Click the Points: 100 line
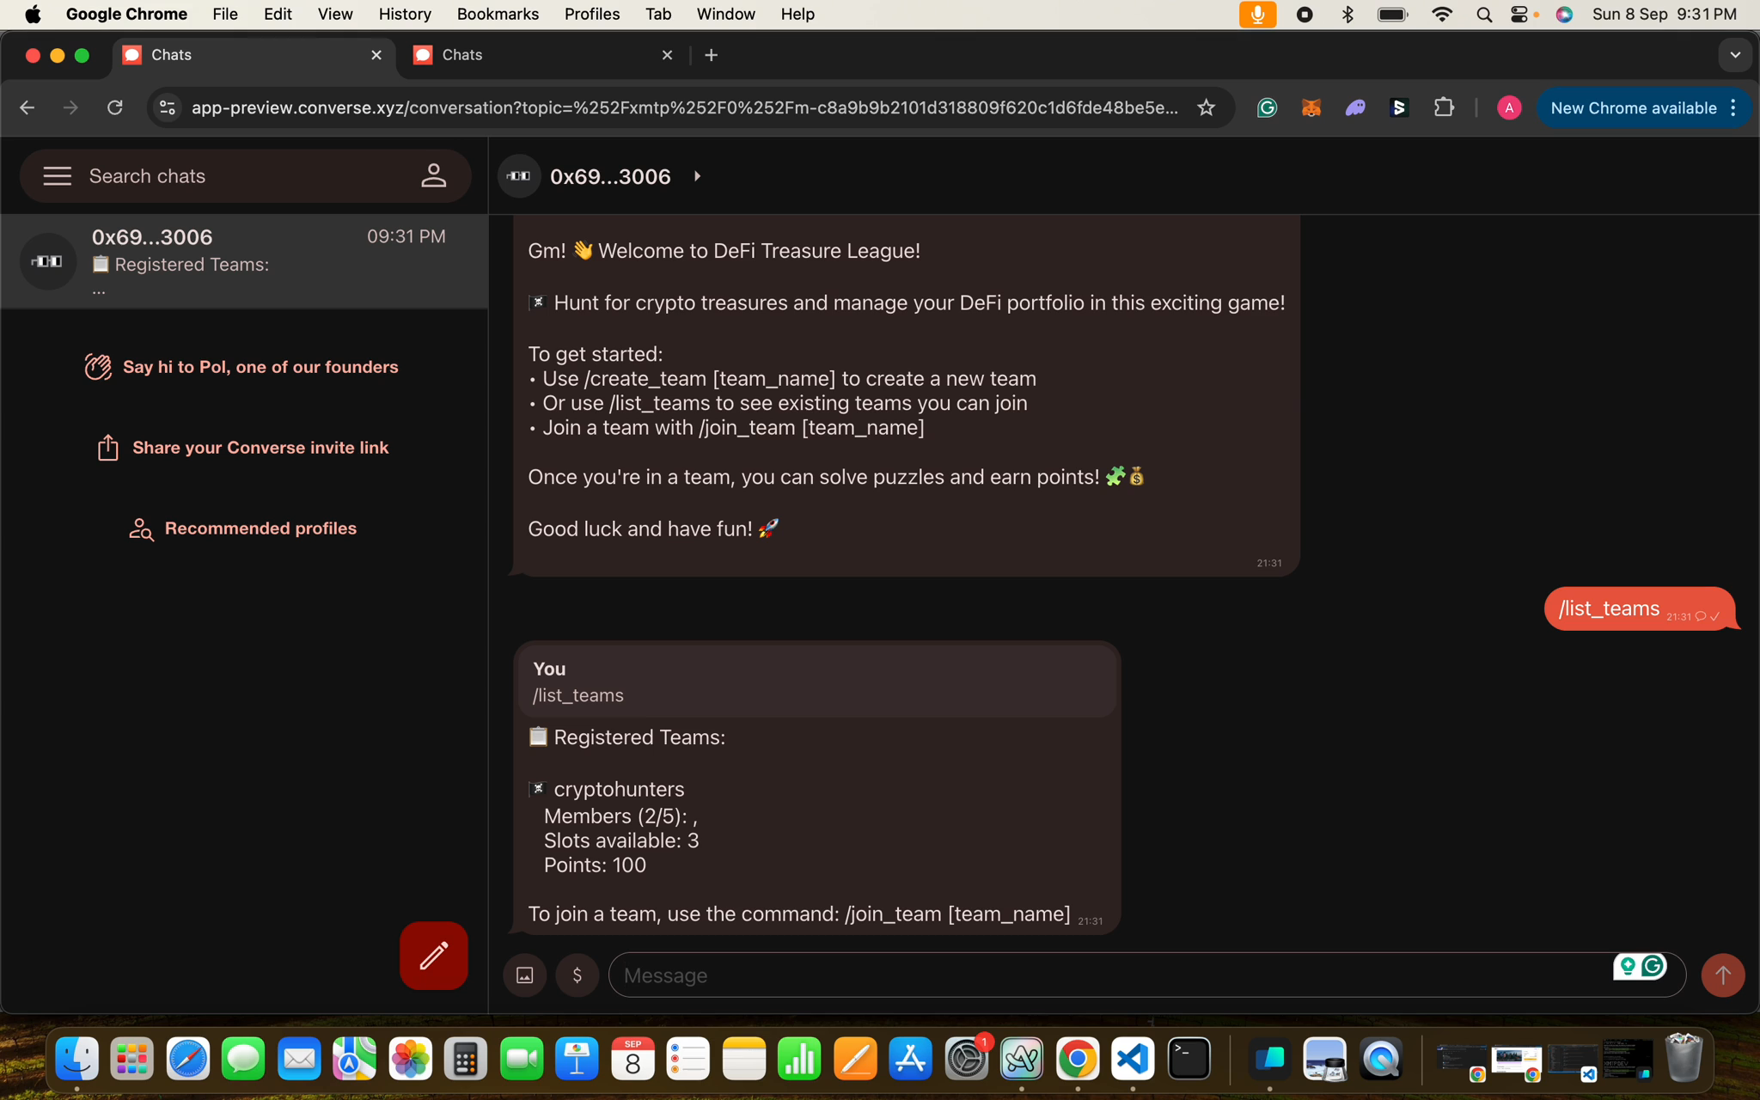 595,865
